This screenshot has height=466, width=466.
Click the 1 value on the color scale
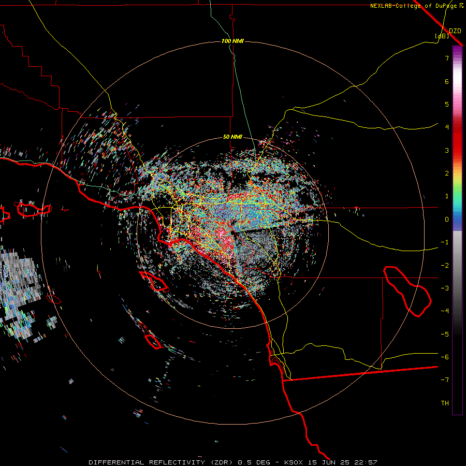pyautogui.click(x=447, y=196)
